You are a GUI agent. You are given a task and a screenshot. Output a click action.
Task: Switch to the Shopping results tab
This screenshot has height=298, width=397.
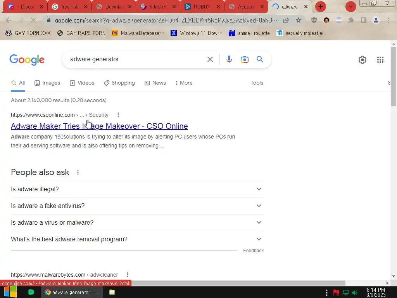coord(119,83)
